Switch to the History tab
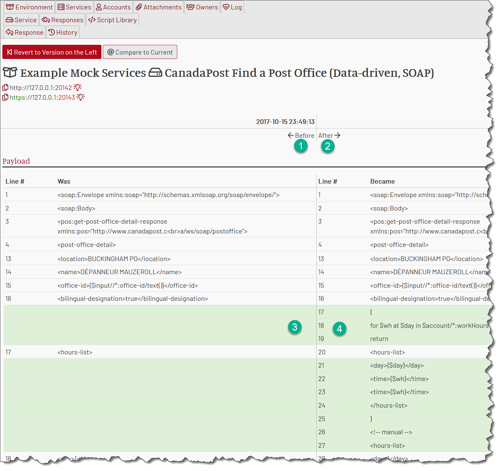The image size is (501, 471). pos(63,32)
